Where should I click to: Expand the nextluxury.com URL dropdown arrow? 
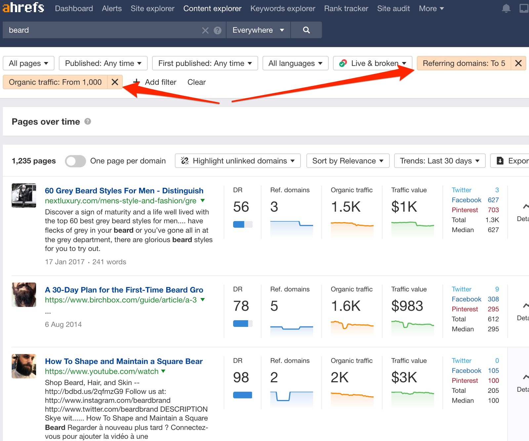click(203, 201)
